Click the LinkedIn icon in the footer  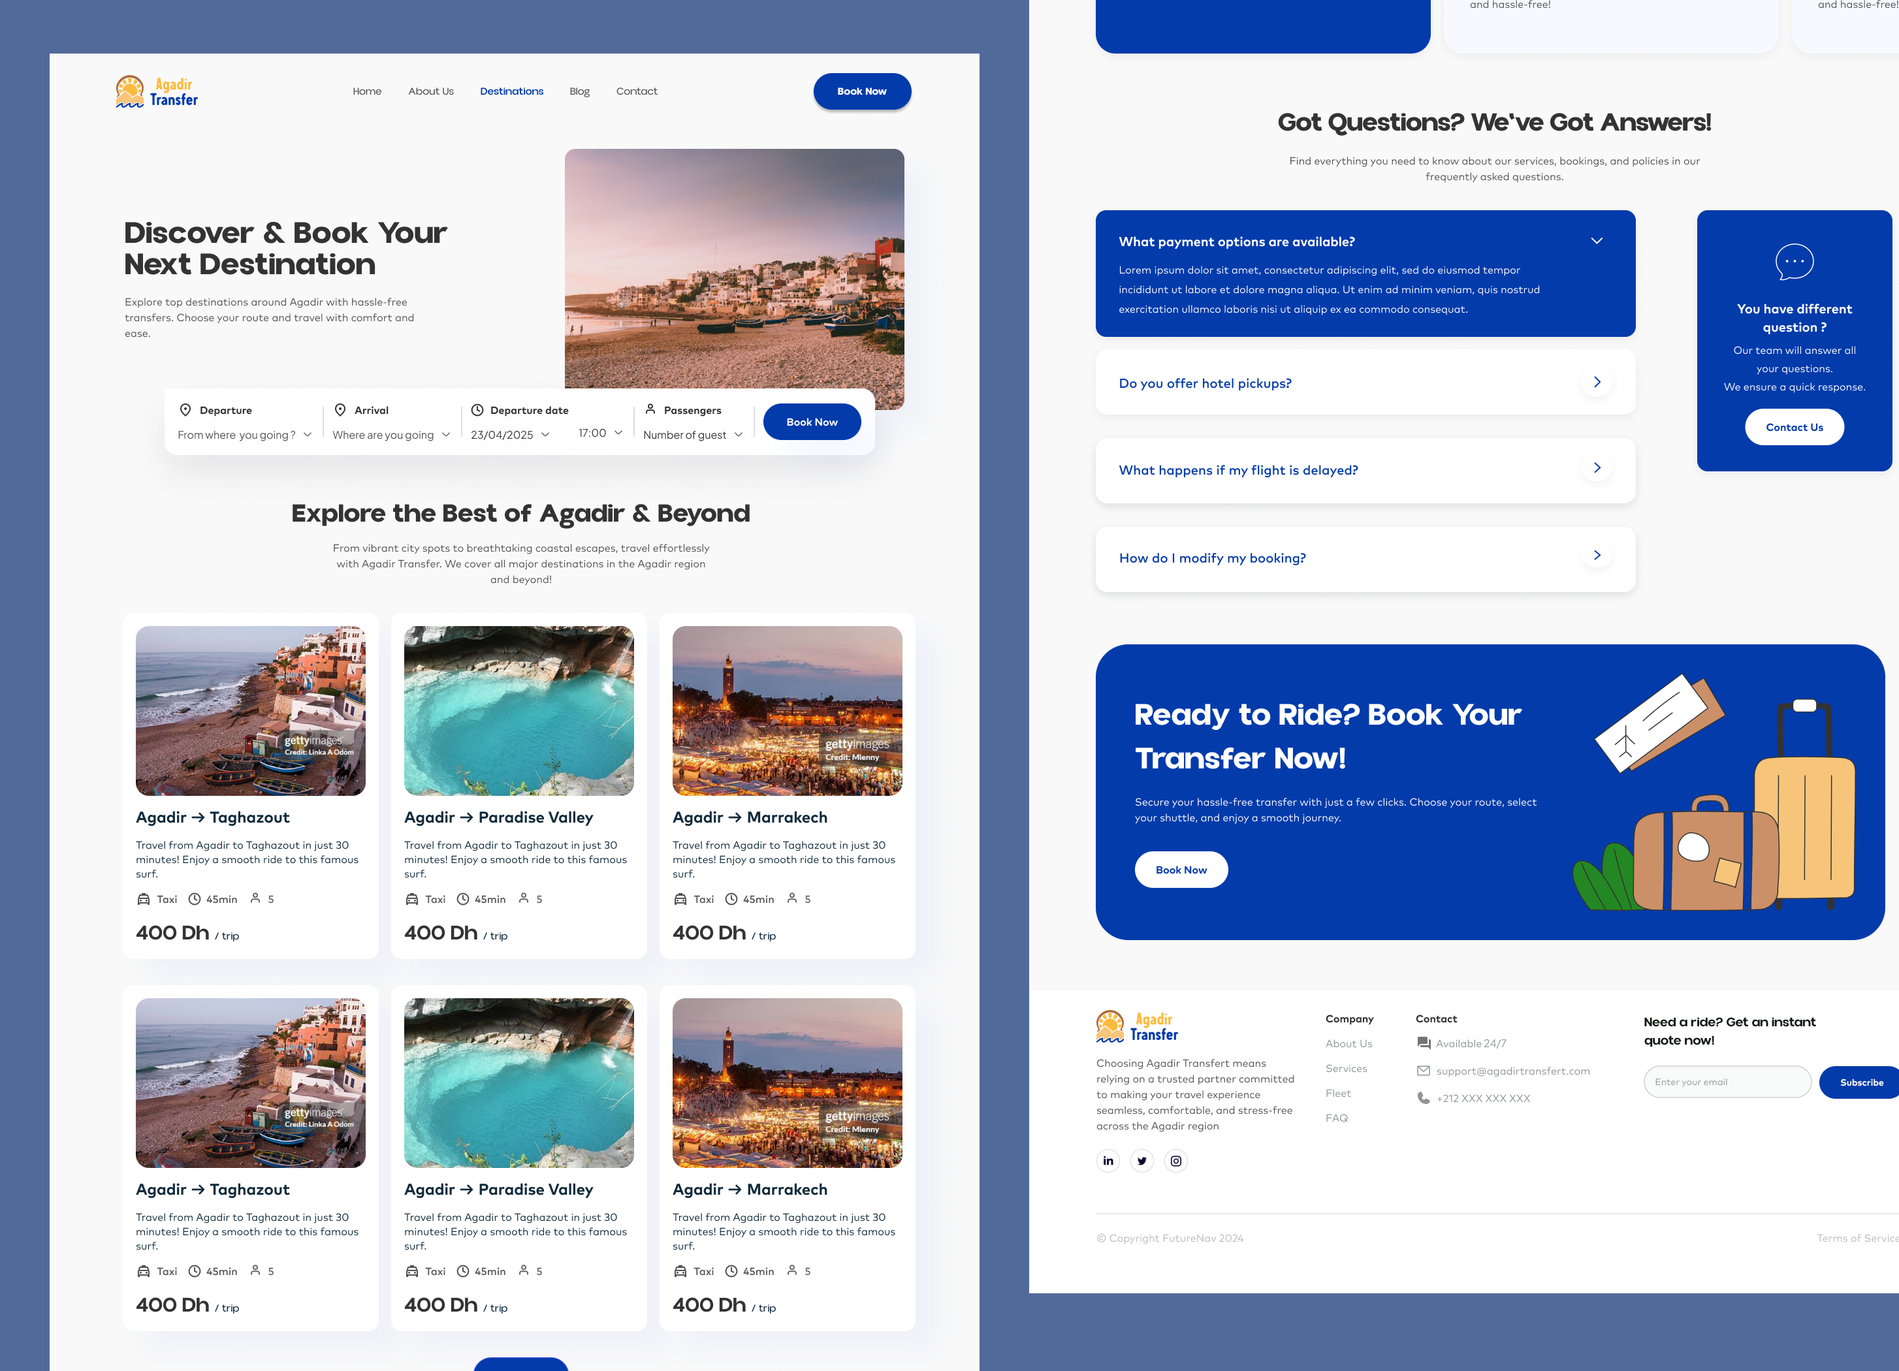pyautogui.click(x=1108, y=1161)
